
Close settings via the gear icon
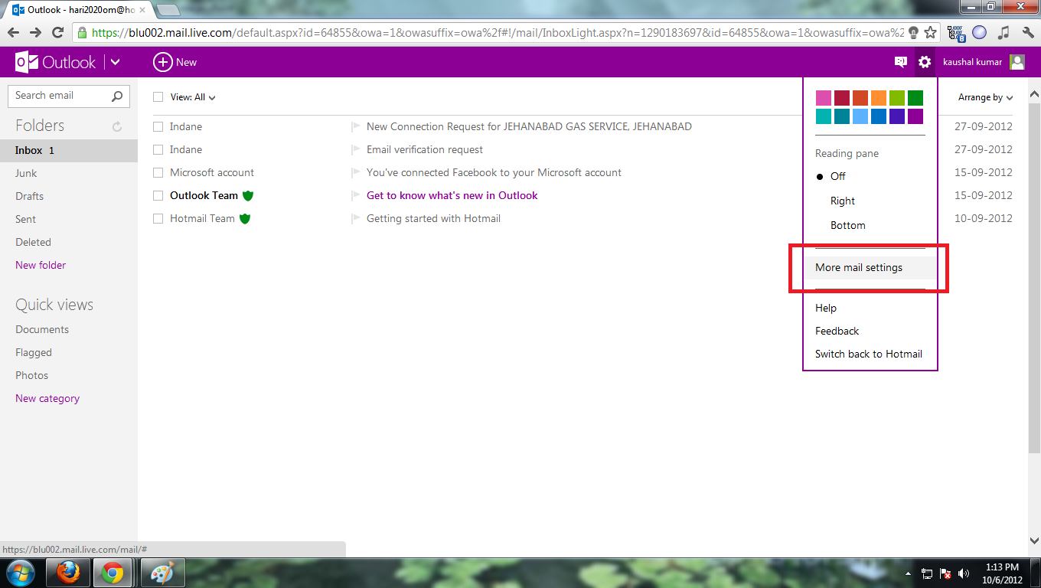925,62
